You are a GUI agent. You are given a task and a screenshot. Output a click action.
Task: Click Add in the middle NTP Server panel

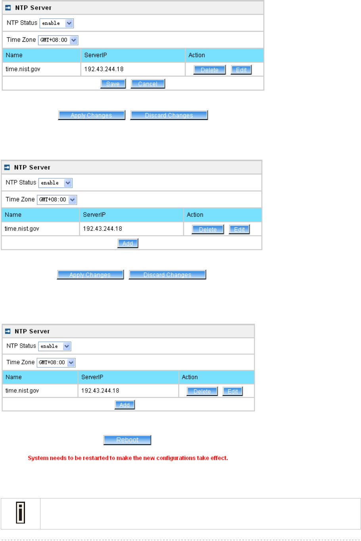(128, 243)
